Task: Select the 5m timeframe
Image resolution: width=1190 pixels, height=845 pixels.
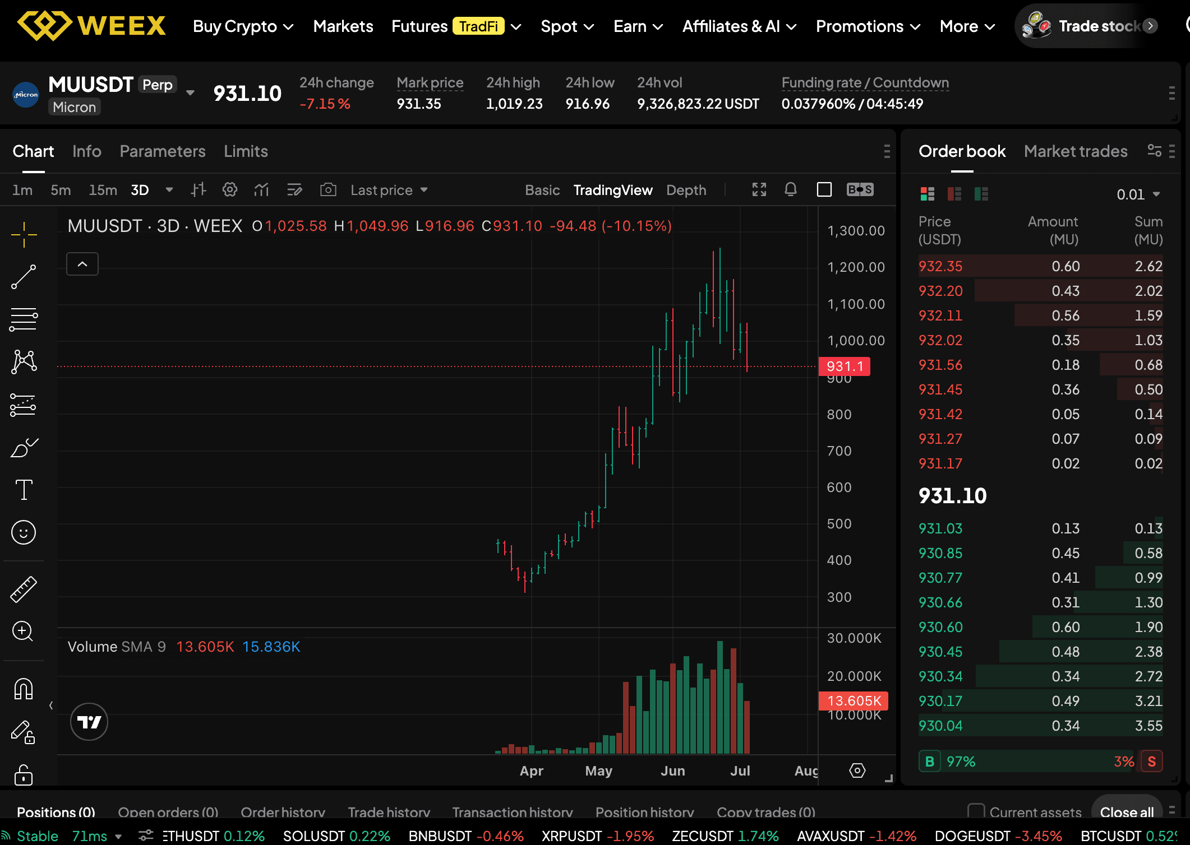Action: coord(61,190)
